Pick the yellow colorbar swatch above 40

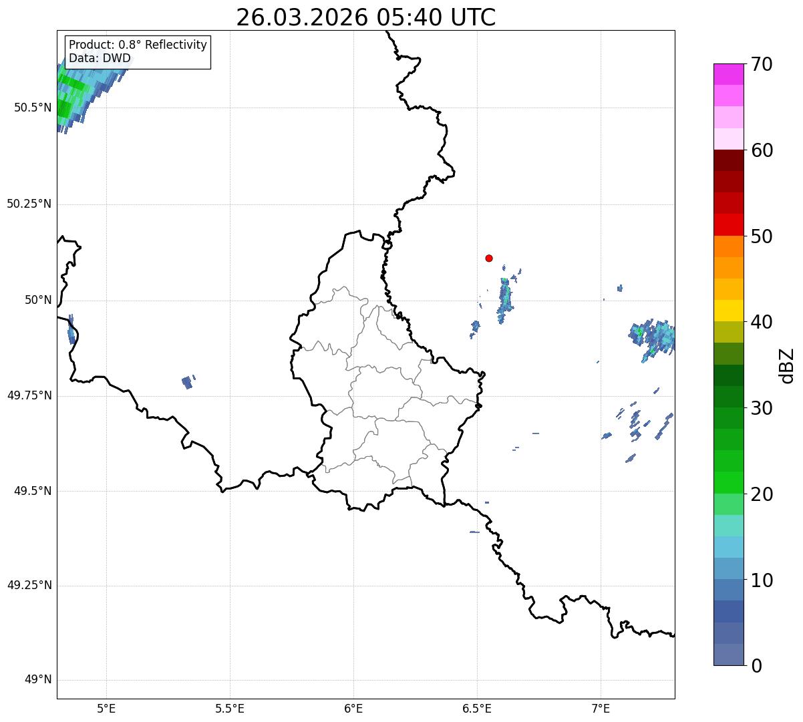[728, 311]
